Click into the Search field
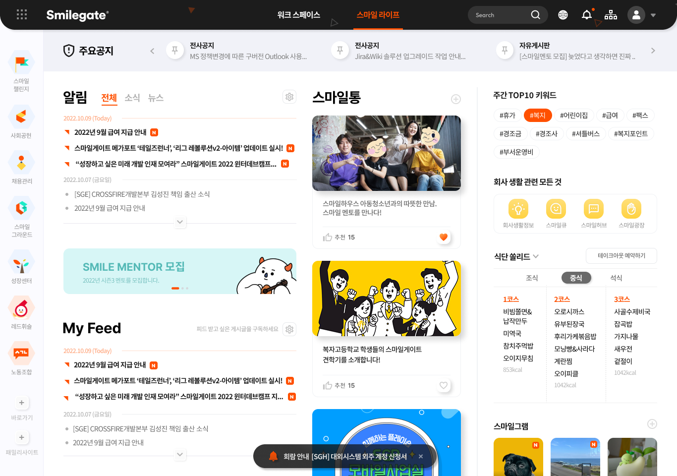Screen dimensions: 677x476 click(x=500, y=15)
